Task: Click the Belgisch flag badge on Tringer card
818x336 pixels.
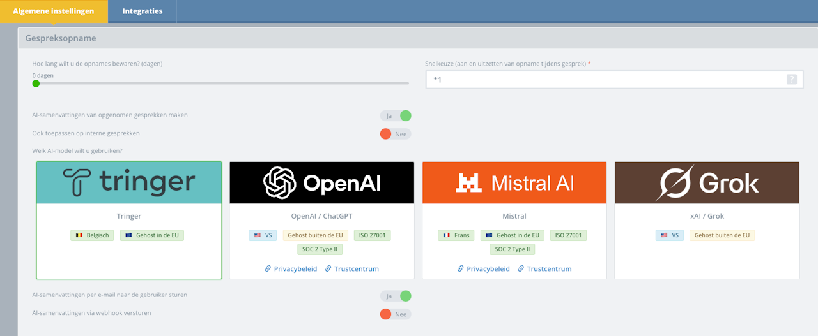Action: [x=93, y=235]
